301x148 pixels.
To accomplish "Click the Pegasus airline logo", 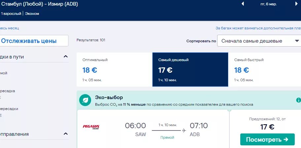I will (x=91, y=127).
